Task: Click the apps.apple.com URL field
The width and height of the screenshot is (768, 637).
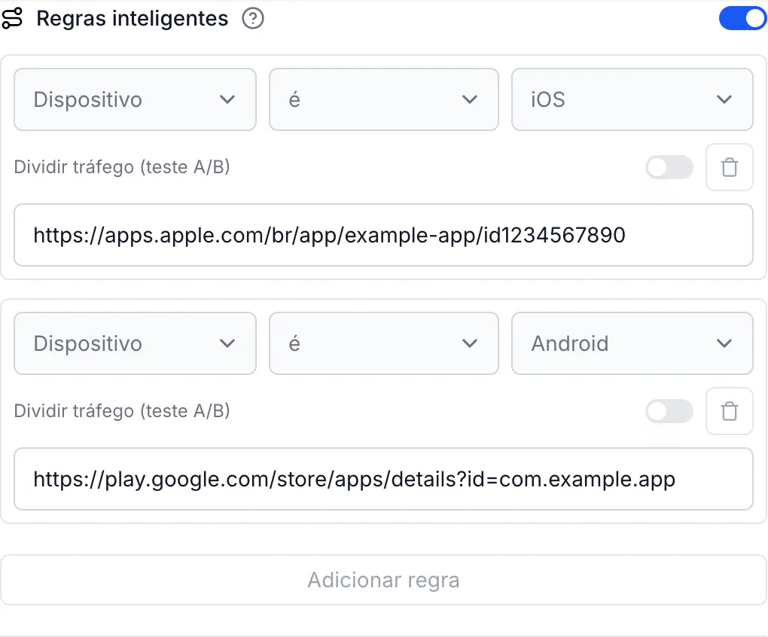Action: coord(383,235)
